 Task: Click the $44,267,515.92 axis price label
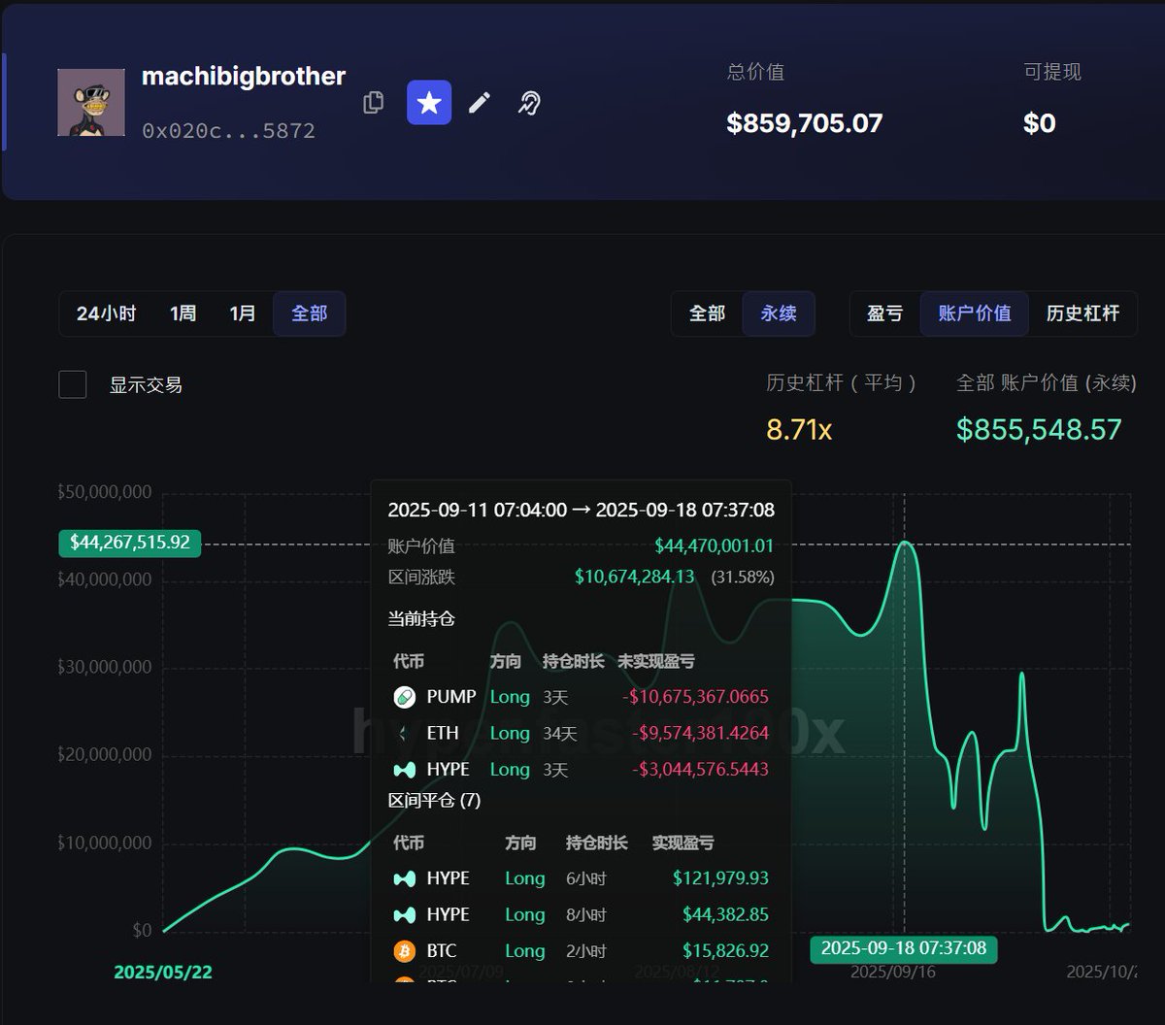pyautogui.click(x=130, y=543)
